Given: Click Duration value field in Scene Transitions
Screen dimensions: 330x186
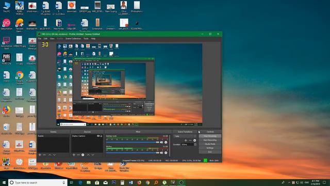Looking at the screenshot, I should (x=187, y=145).
